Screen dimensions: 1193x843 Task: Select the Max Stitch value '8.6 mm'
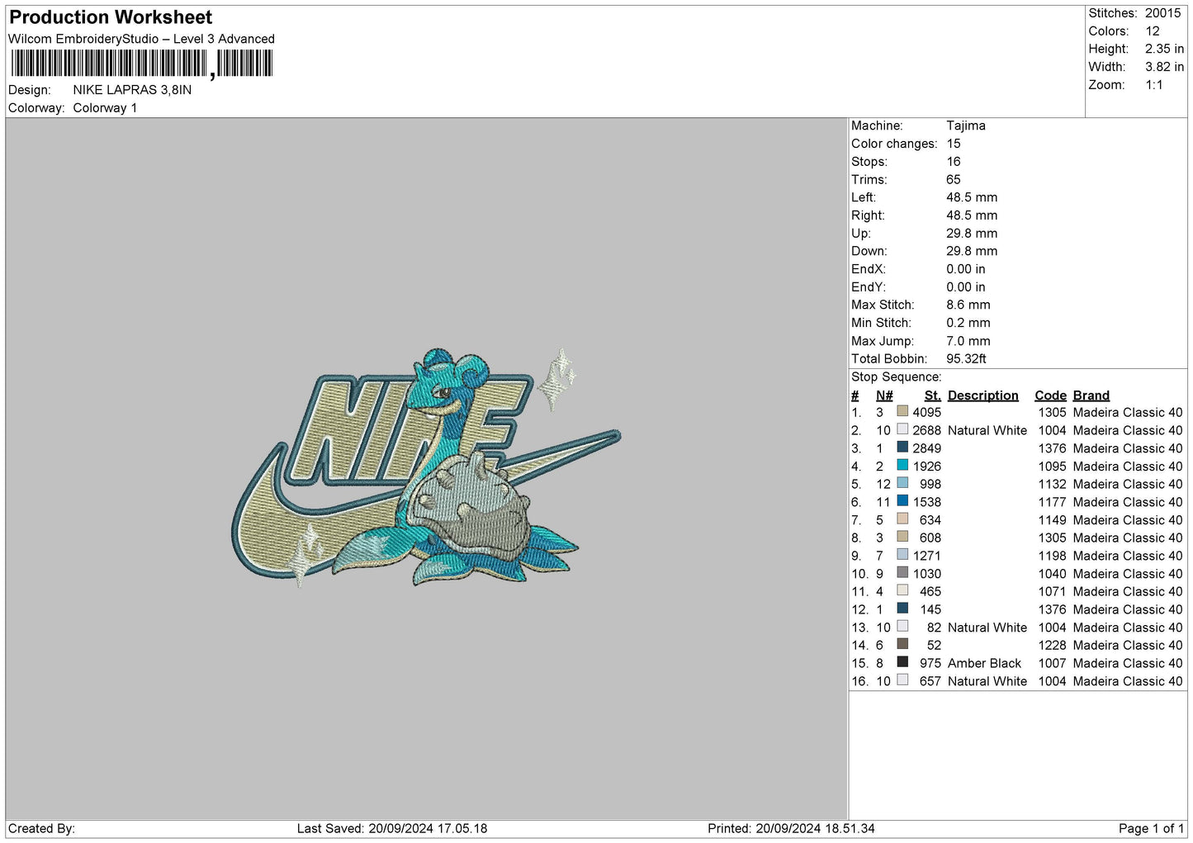point(968,305)
